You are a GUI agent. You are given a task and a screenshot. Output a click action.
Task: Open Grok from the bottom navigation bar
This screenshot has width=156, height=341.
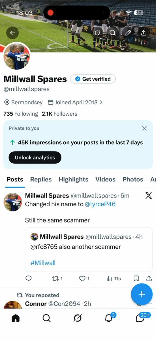[77, 319]
